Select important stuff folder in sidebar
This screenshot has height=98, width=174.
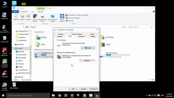[x=22, y=34]
